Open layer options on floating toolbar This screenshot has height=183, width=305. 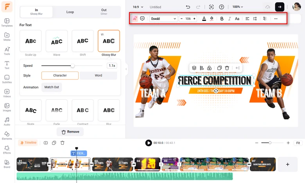click(194, 68)
